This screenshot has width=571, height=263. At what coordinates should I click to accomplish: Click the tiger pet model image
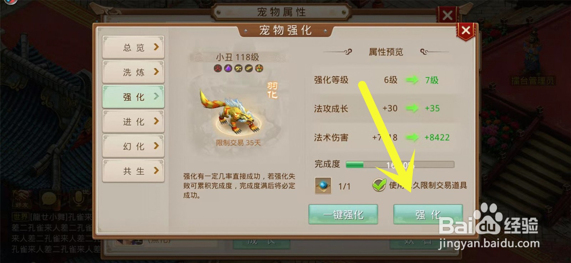(231, 111)
